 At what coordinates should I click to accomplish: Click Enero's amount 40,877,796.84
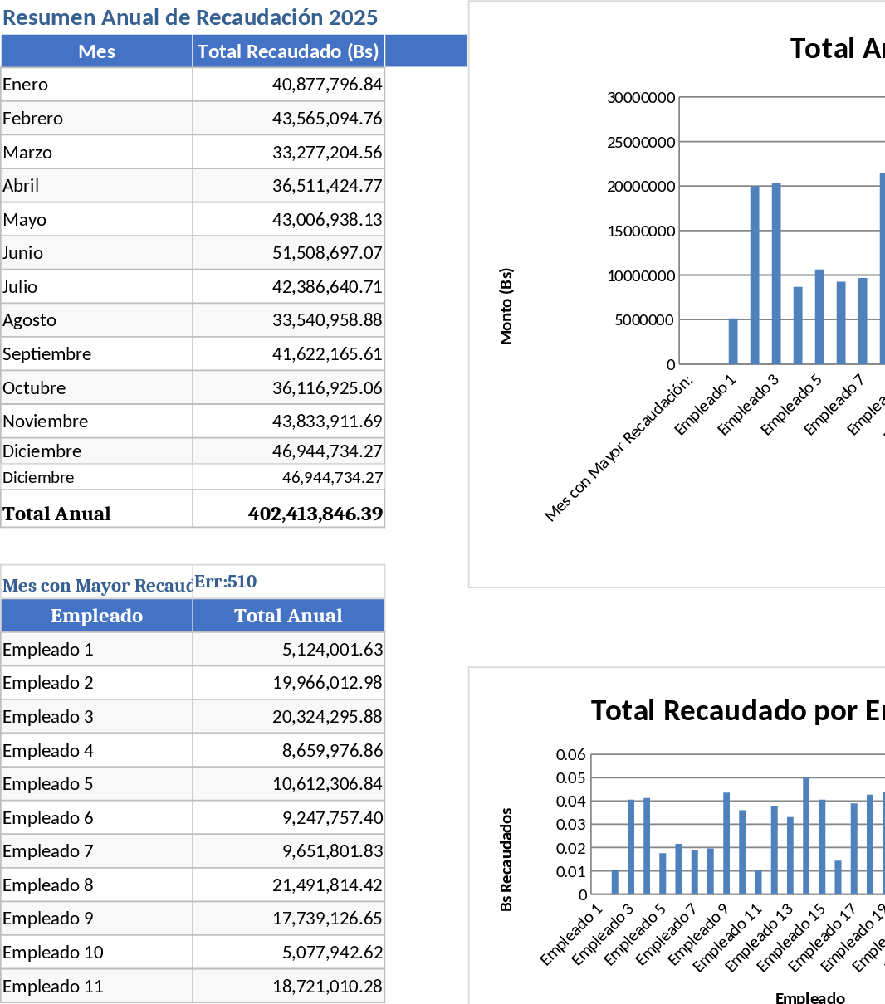pos(326,85)
